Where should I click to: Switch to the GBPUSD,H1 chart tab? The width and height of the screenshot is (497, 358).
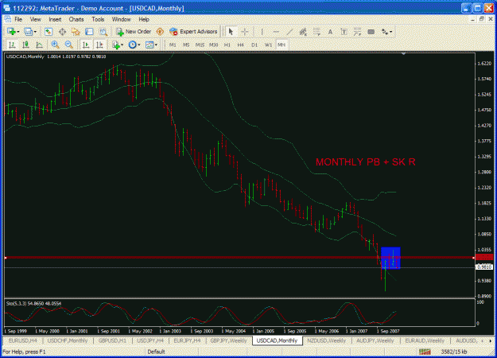click(113, 340)
